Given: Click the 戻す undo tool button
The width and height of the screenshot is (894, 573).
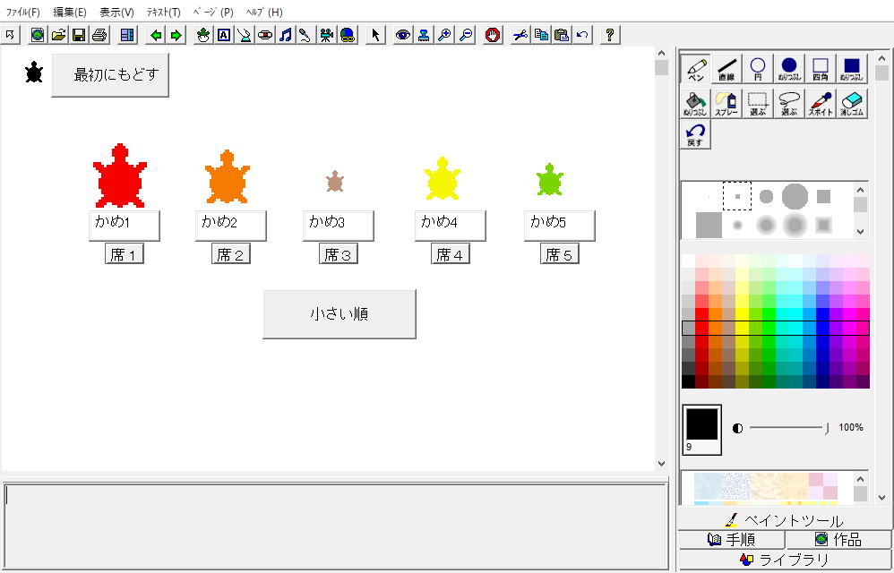Looking at the screenshot, I should coord(695,134).
